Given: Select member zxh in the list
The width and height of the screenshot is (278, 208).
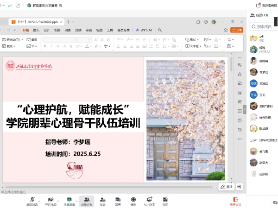Looking at the screenshot, I should click(263, 38).
